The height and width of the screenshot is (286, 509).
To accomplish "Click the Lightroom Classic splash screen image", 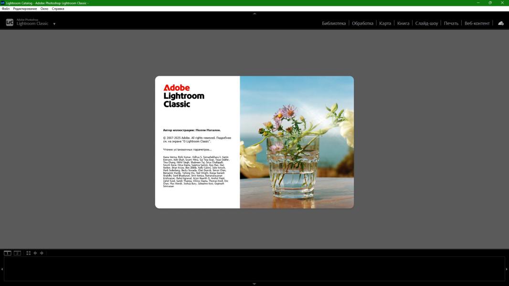I will tap(297, 142).
